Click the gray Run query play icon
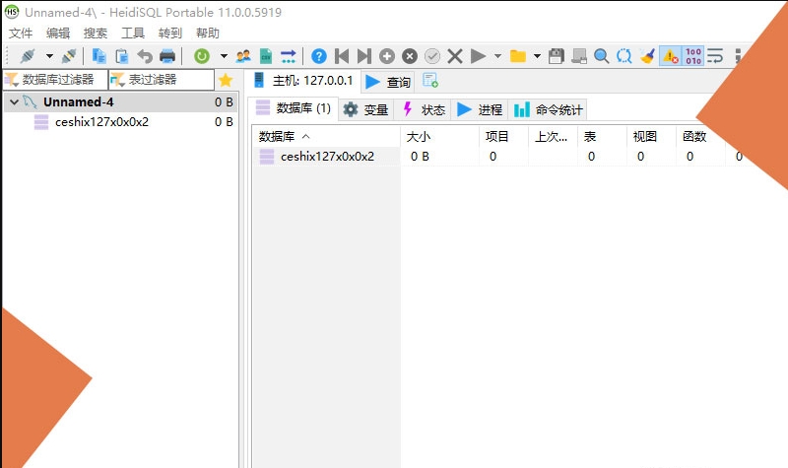 click(x=478, y=56)
